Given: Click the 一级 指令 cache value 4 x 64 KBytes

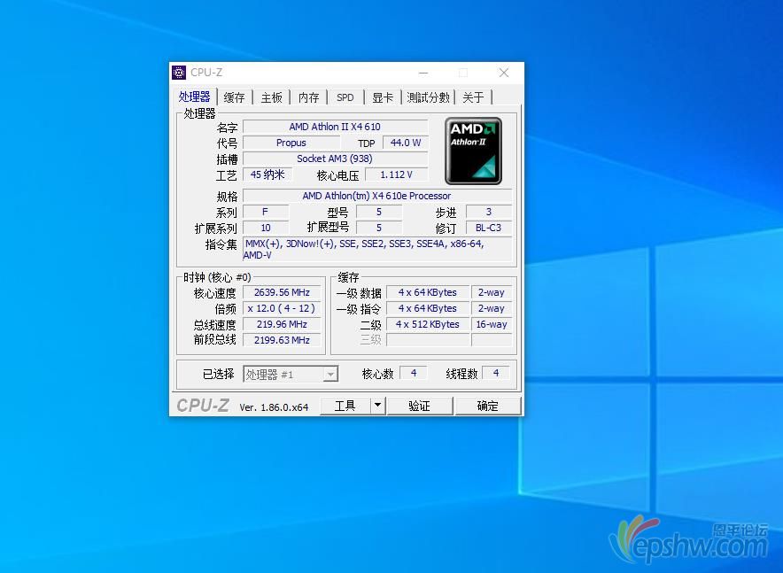Looking at the screenshot, I should pyautogui.click(x=428, y=308).
